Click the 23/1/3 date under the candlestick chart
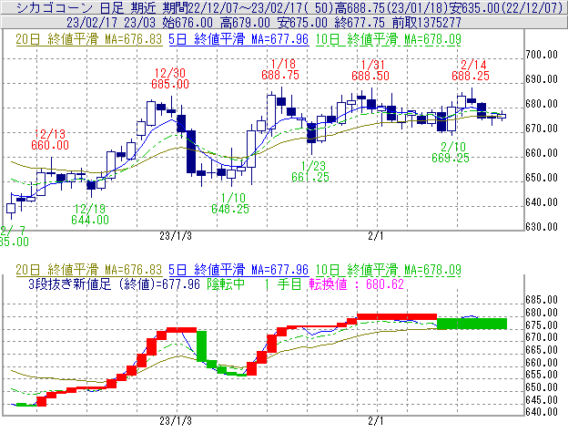The image size is (568, 433). [x=176, y=236]
